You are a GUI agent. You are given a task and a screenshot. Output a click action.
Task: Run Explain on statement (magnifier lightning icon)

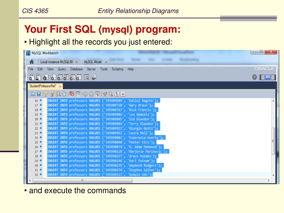pyautogui.click(x=58, y=94)
